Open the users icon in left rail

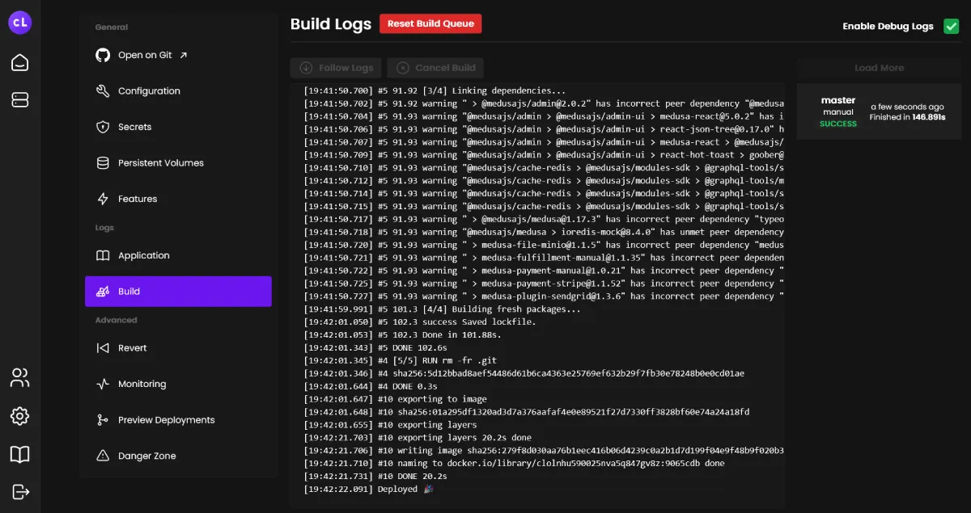click(x=20, y=377)
